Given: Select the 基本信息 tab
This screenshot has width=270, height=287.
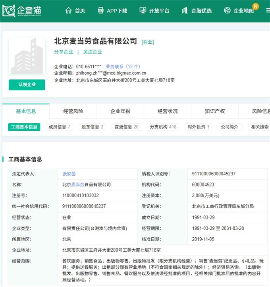Looking at the screenshot, I should [x=26, y=111].
